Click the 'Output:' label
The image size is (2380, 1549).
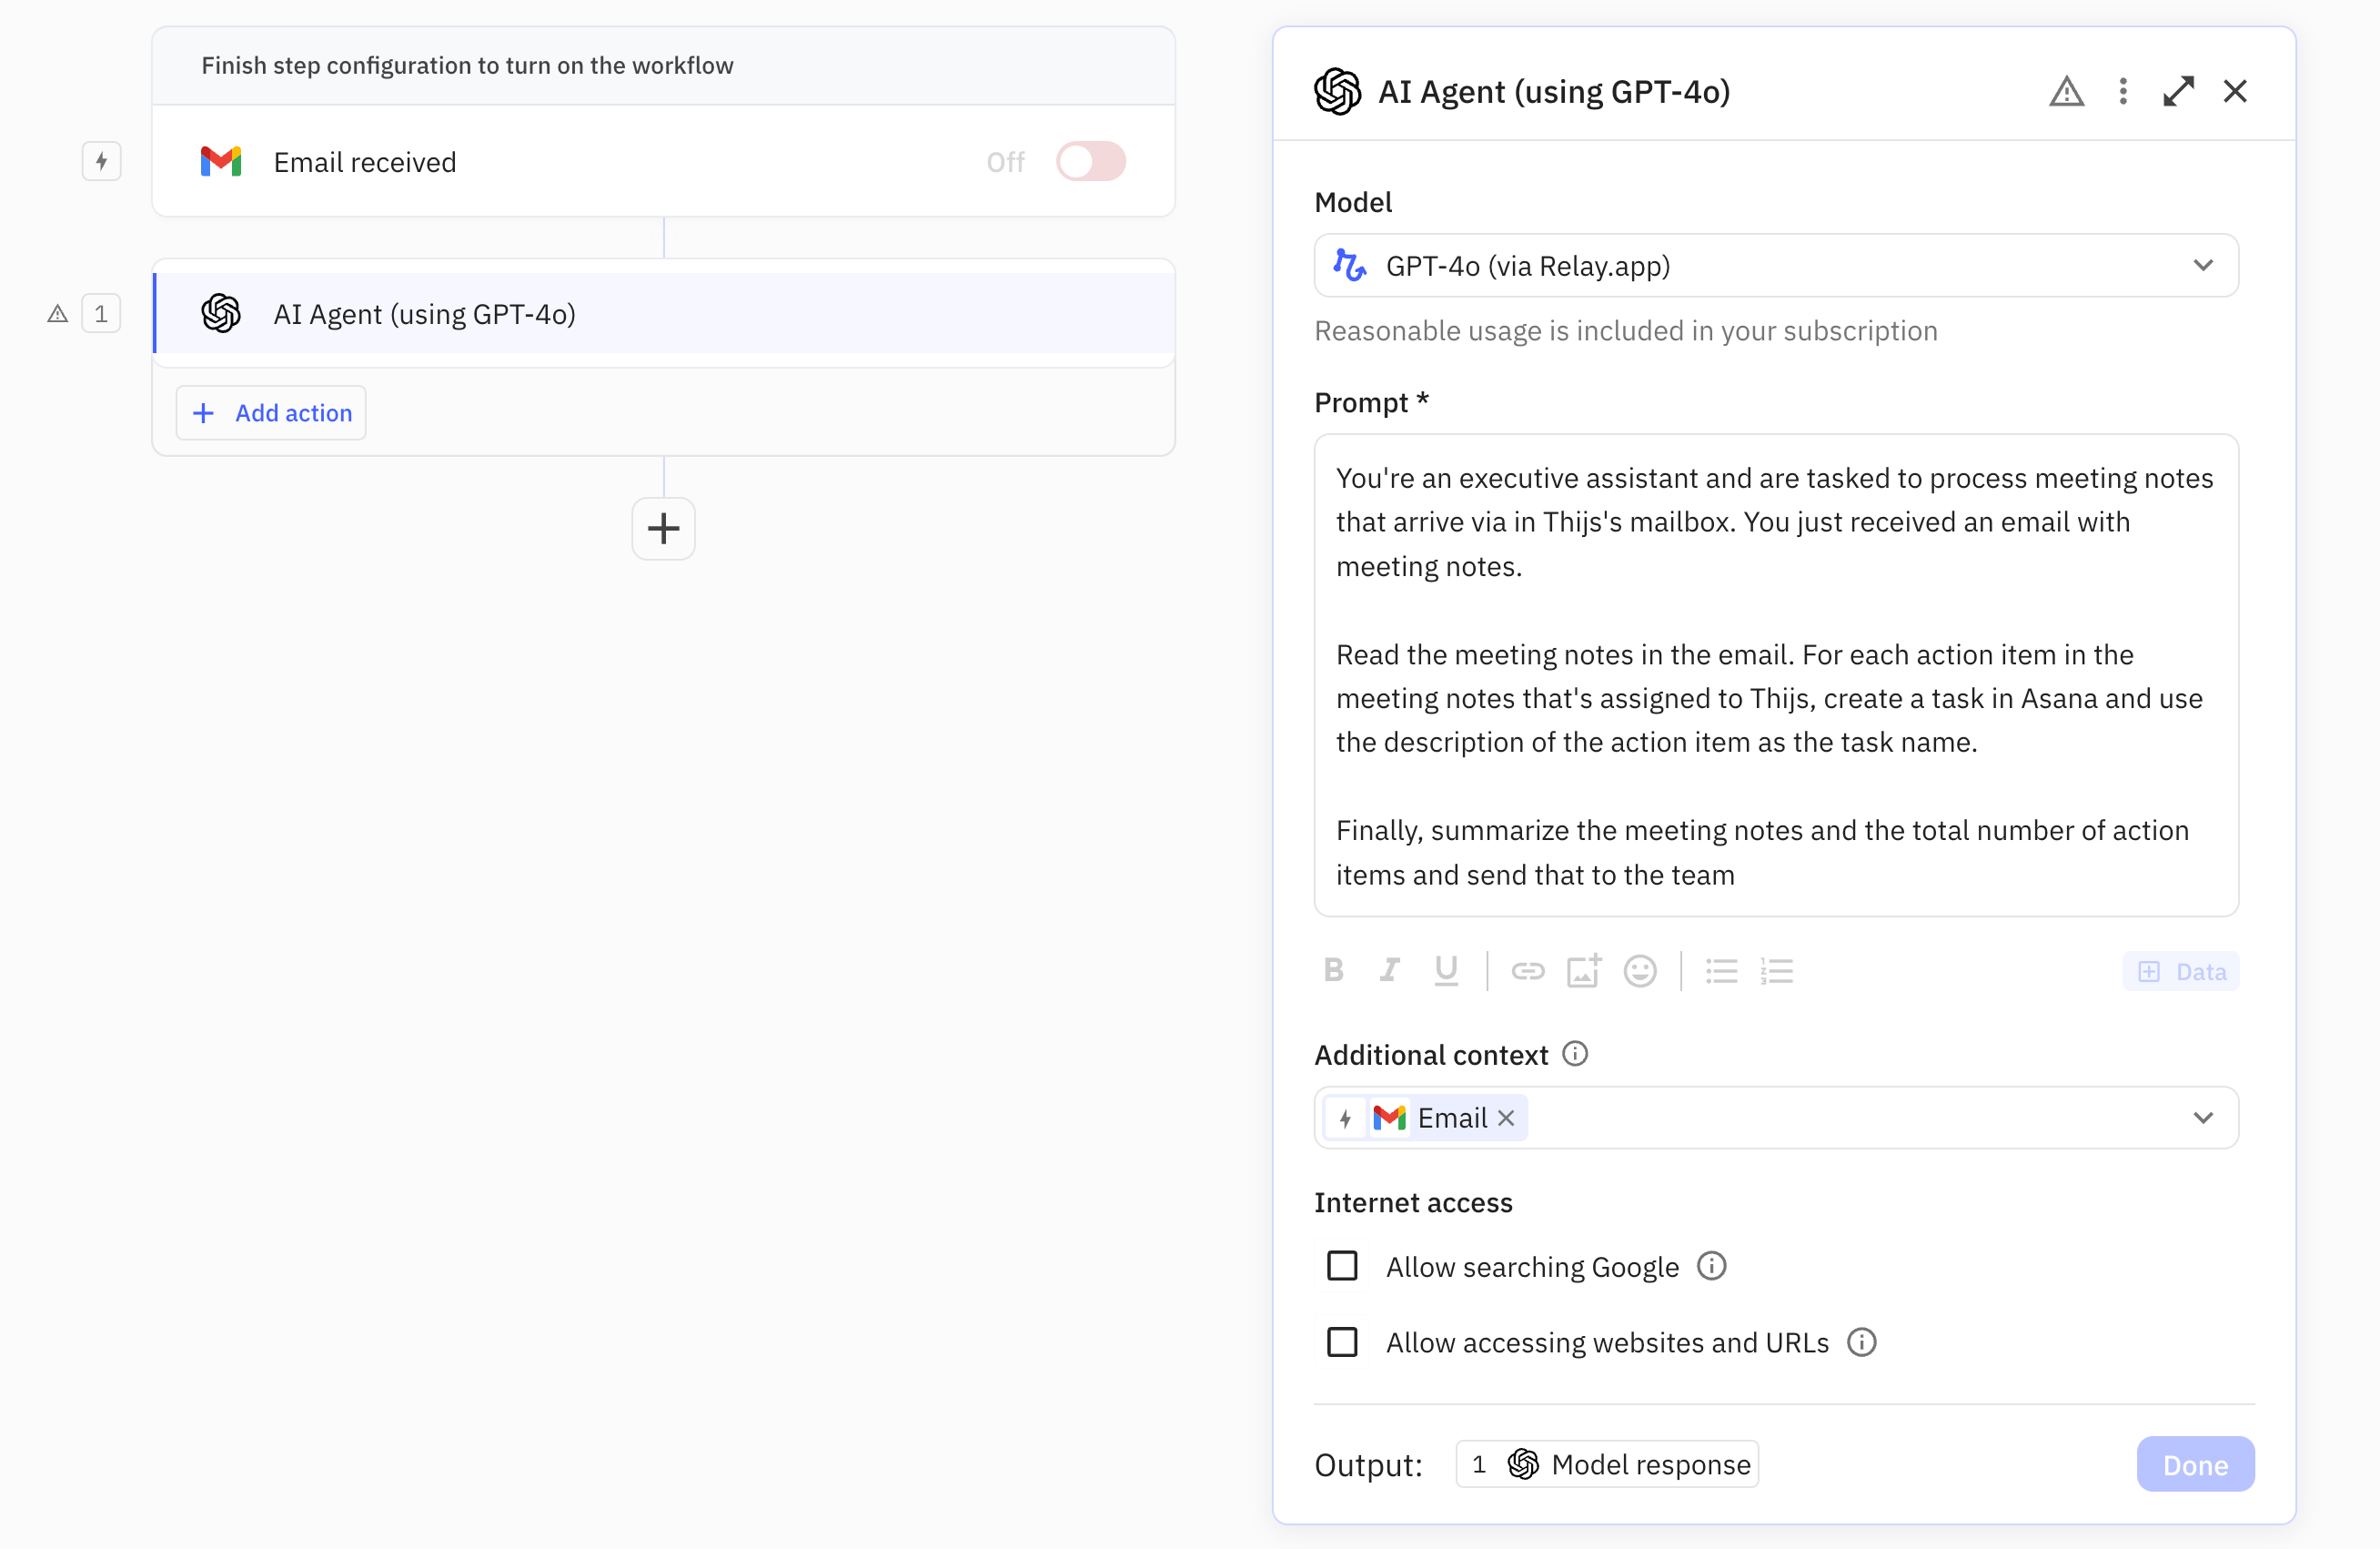(x=1368, y=1464)
